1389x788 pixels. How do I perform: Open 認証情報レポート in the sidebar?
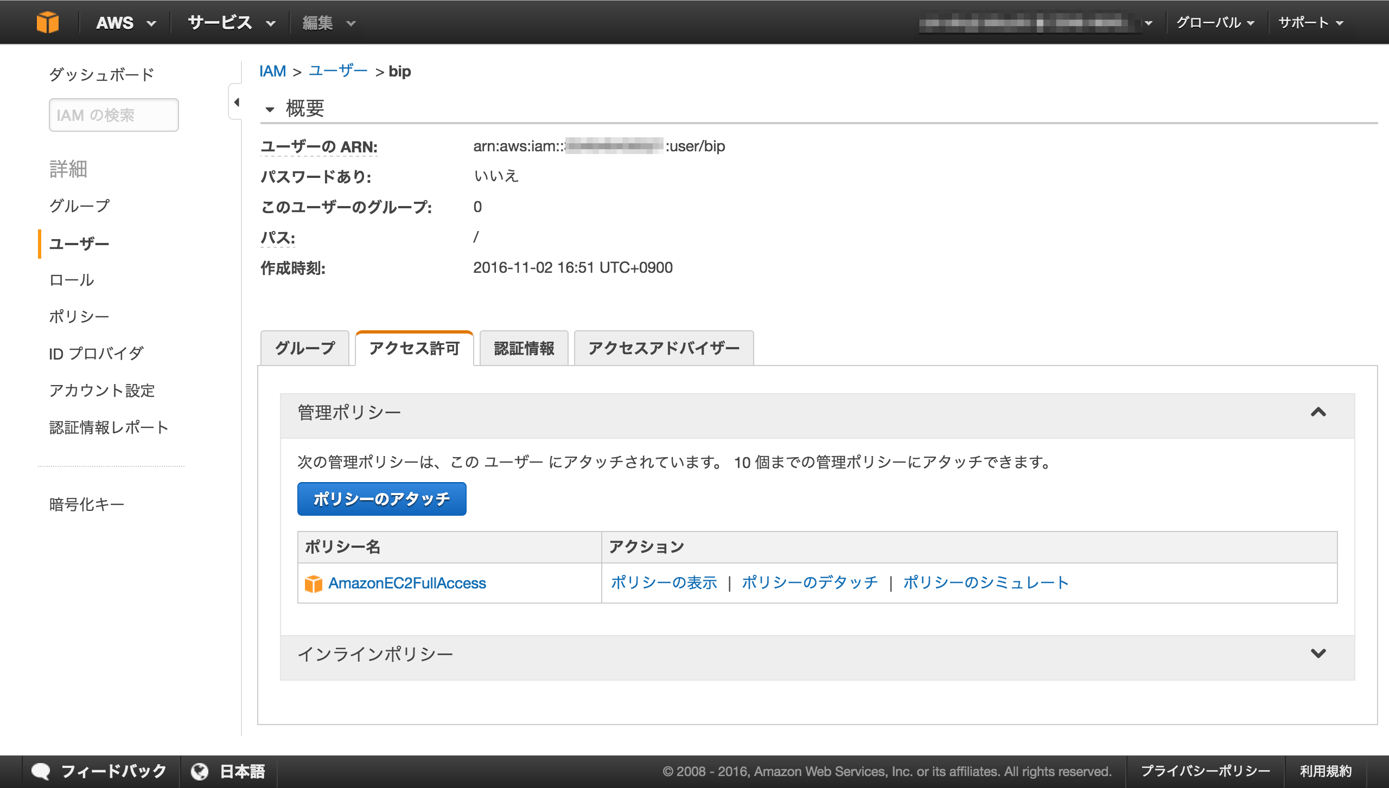(x=109, y=427)
